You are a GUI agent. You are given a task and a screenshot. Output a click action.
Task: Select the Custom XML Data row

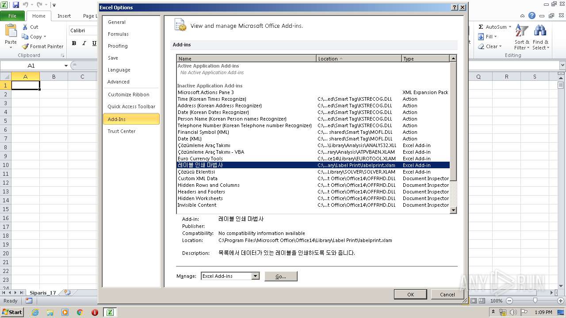(313, 178)
